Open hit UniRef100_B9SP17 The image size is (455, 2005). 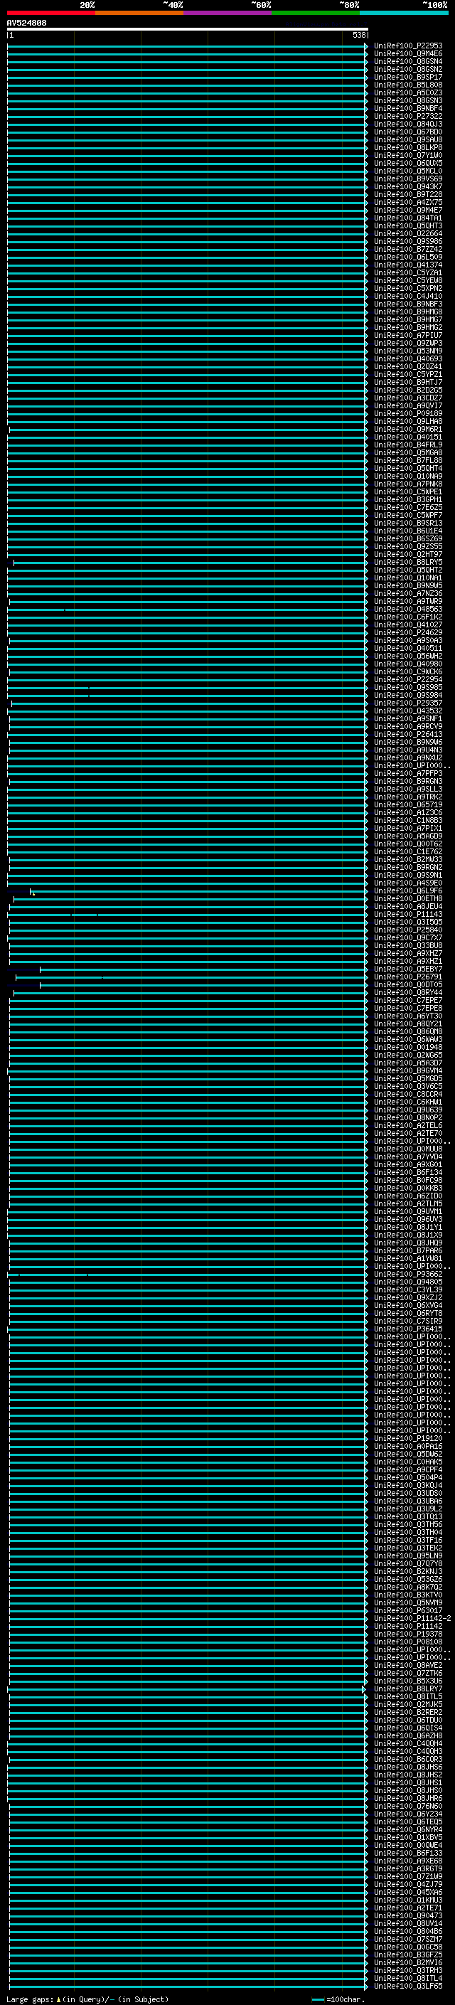407,77
